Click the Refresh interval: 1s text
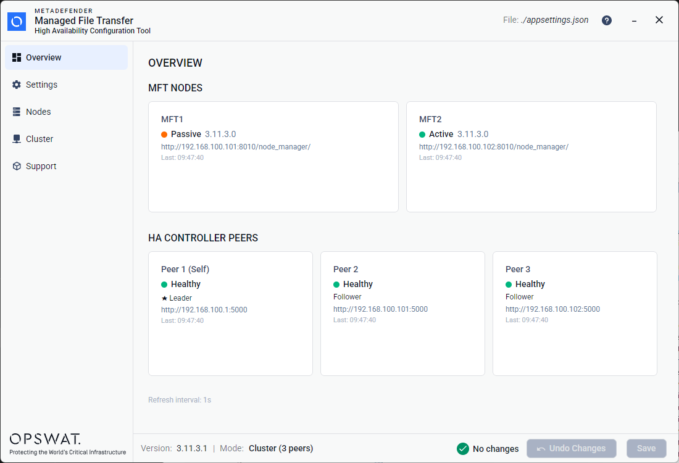This screenshot has height=463, width=679. [x=179, y=400]
